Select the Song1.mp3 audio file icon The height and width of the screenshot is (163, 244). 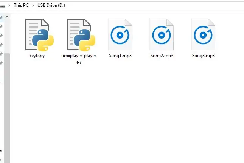(120, 34)
